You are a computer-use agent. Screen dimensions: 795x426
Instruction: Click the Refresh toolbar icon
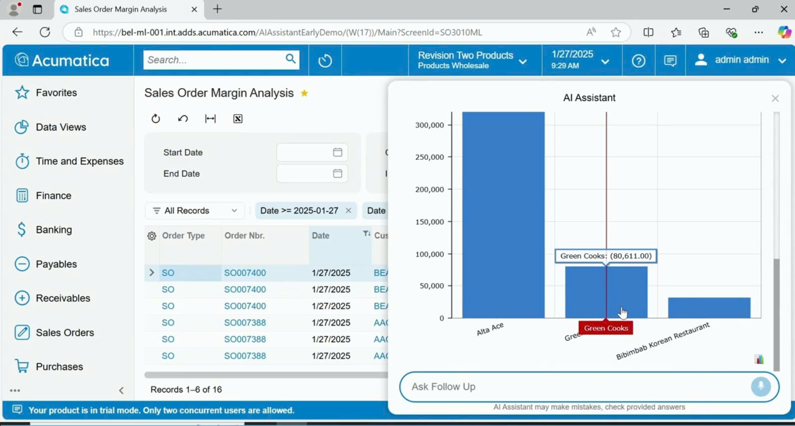click(x=156, y=119)
